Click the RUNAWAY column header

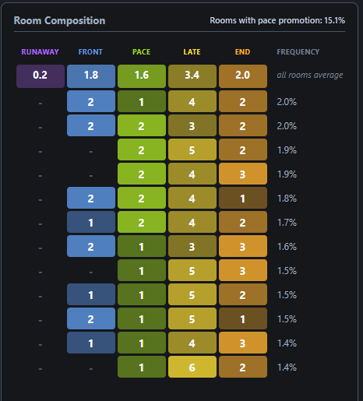tap(40, 52)
